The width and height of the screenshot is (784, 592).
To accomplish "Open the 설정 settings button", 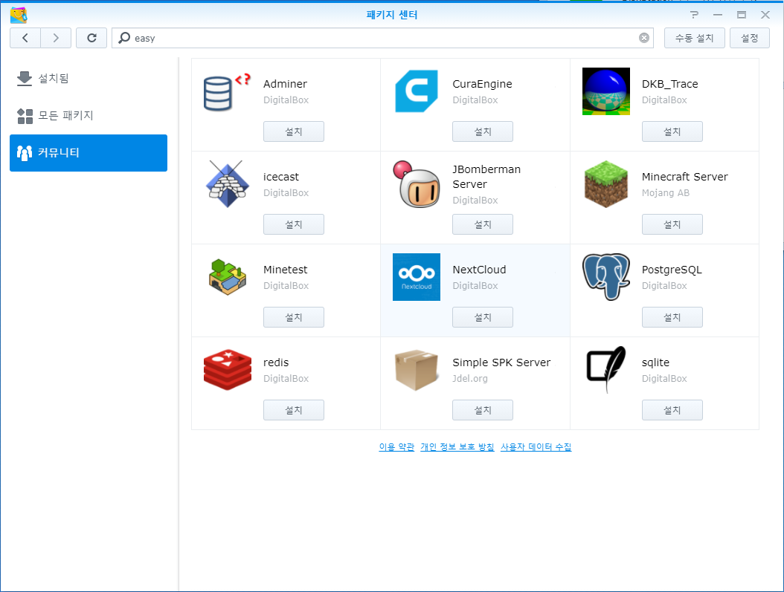I will pyautogui.click(x=749, y=38).
